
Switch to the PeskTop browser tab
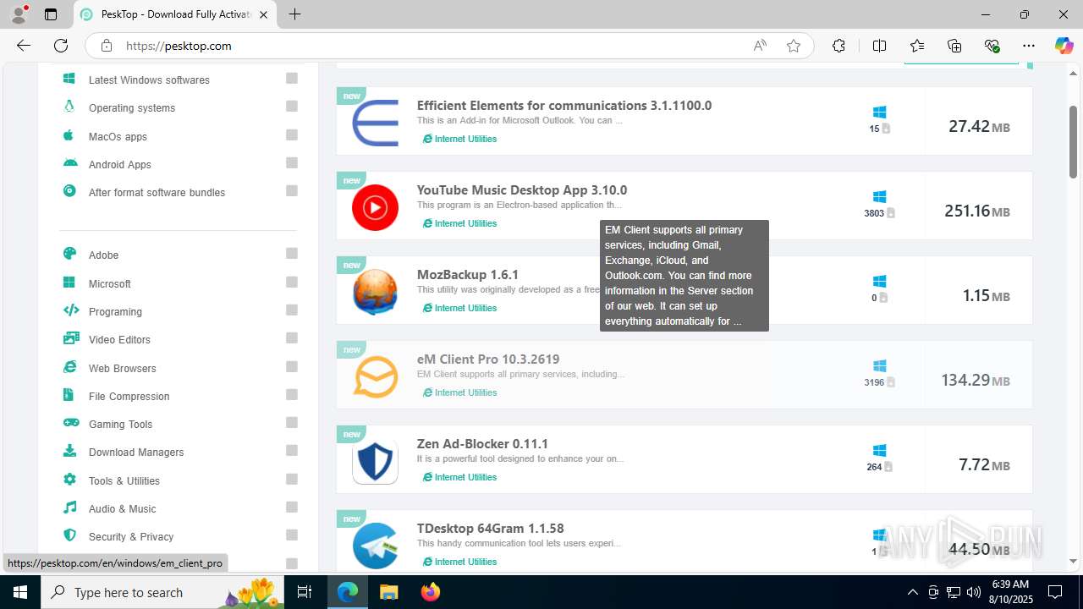tap(173, 14)
